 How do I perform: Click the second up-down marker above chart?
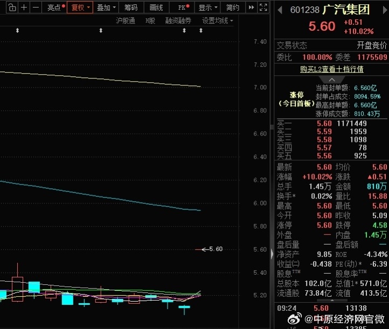(x=101, y=31)
